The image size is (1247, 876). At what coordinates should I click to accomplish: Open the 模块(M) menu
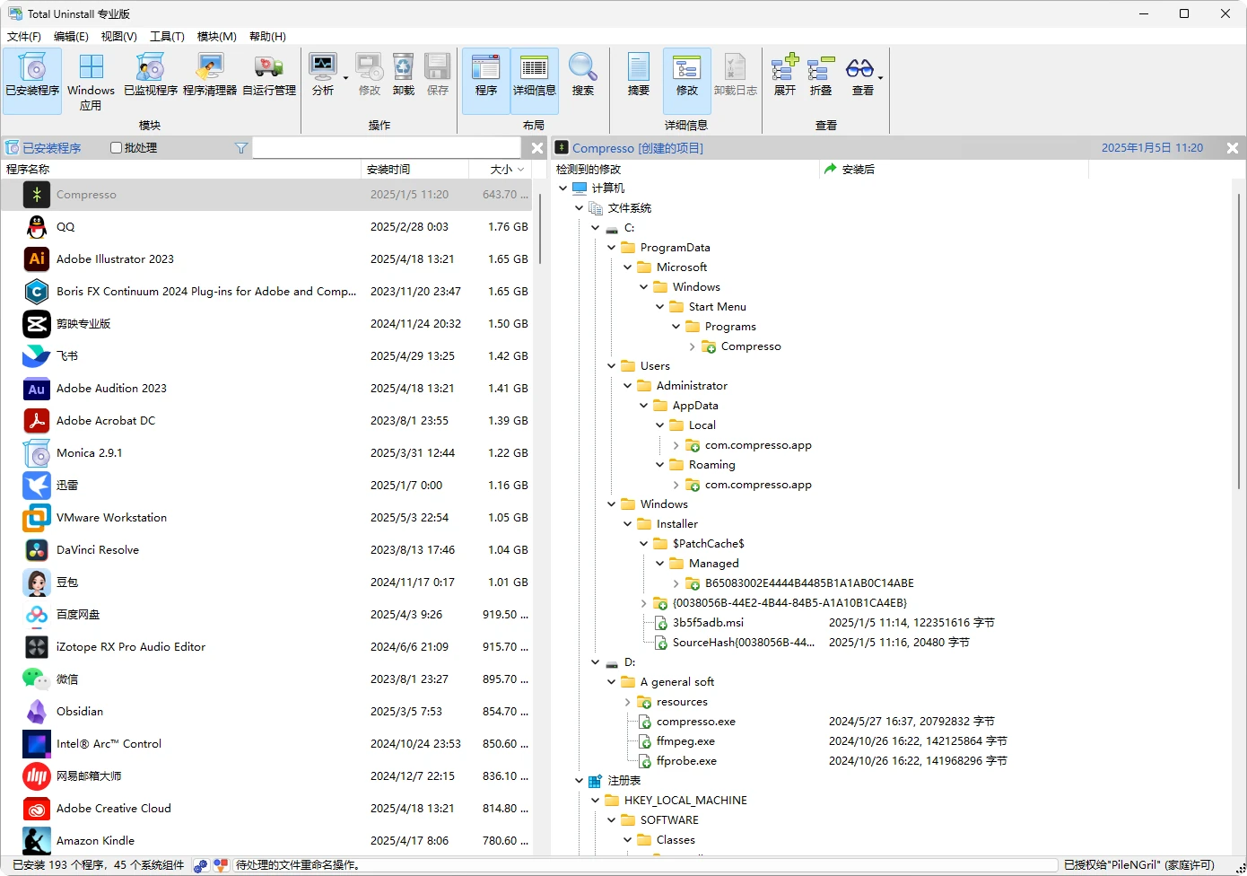216,37
